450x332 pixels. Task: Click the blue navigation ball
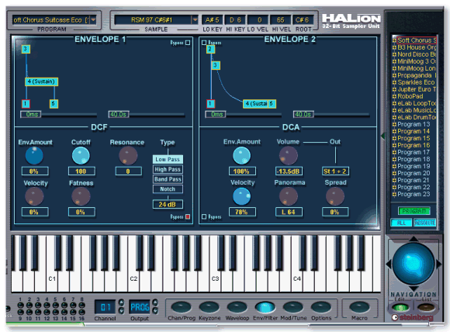(x=414, y=264)
